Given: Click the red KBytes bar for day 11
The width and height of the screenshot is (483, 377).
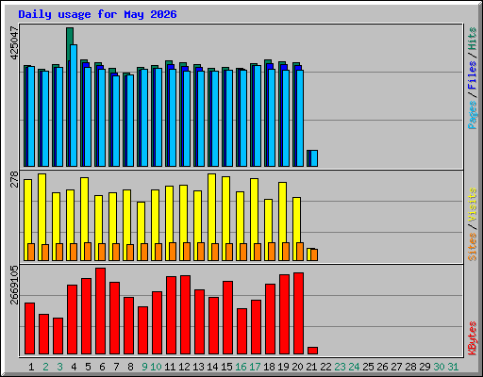Looking at the screenshot, I should click(172, 316).
